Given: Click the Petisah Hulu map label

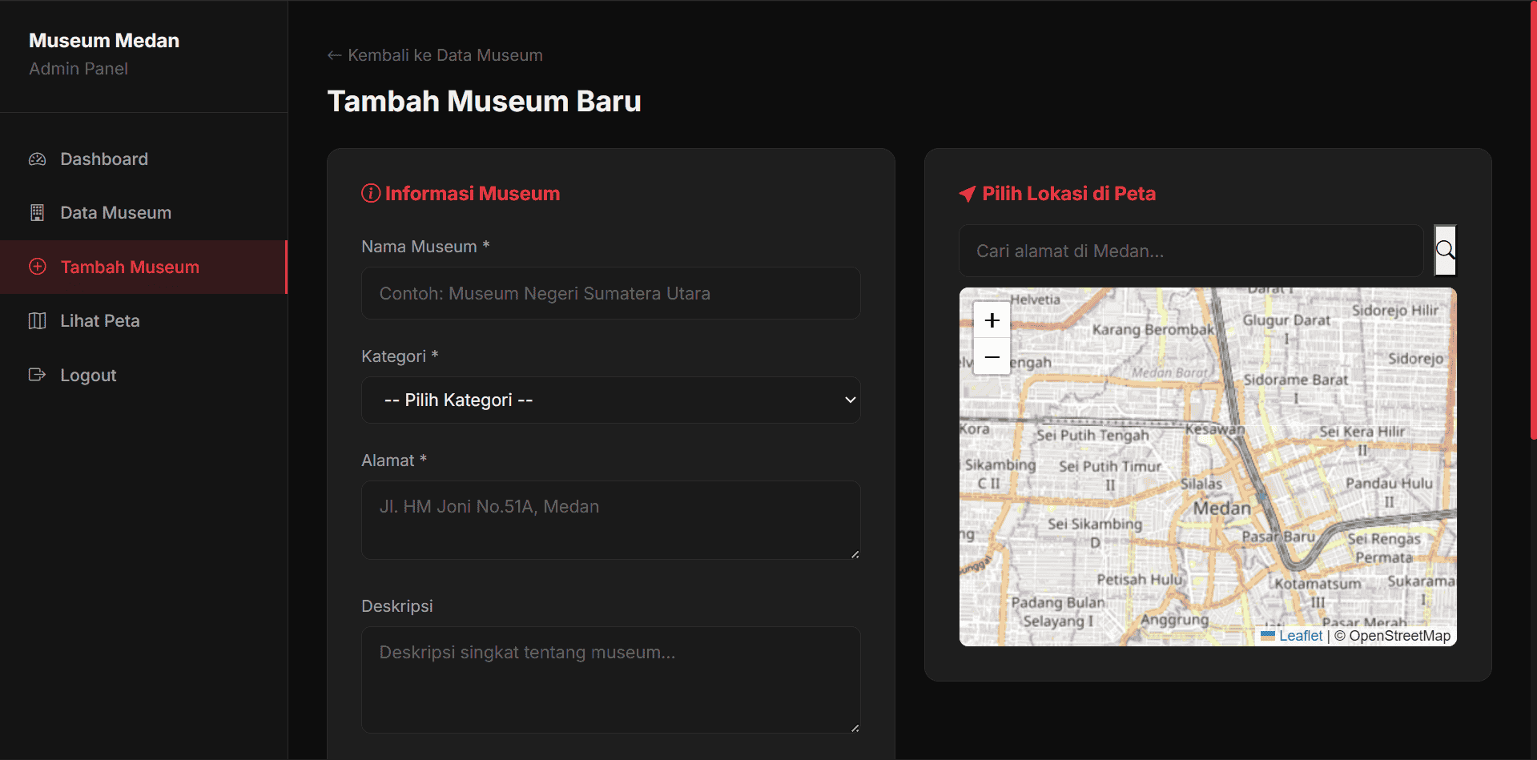Looking at the screenshot, I should click(x=1140, y=579).
